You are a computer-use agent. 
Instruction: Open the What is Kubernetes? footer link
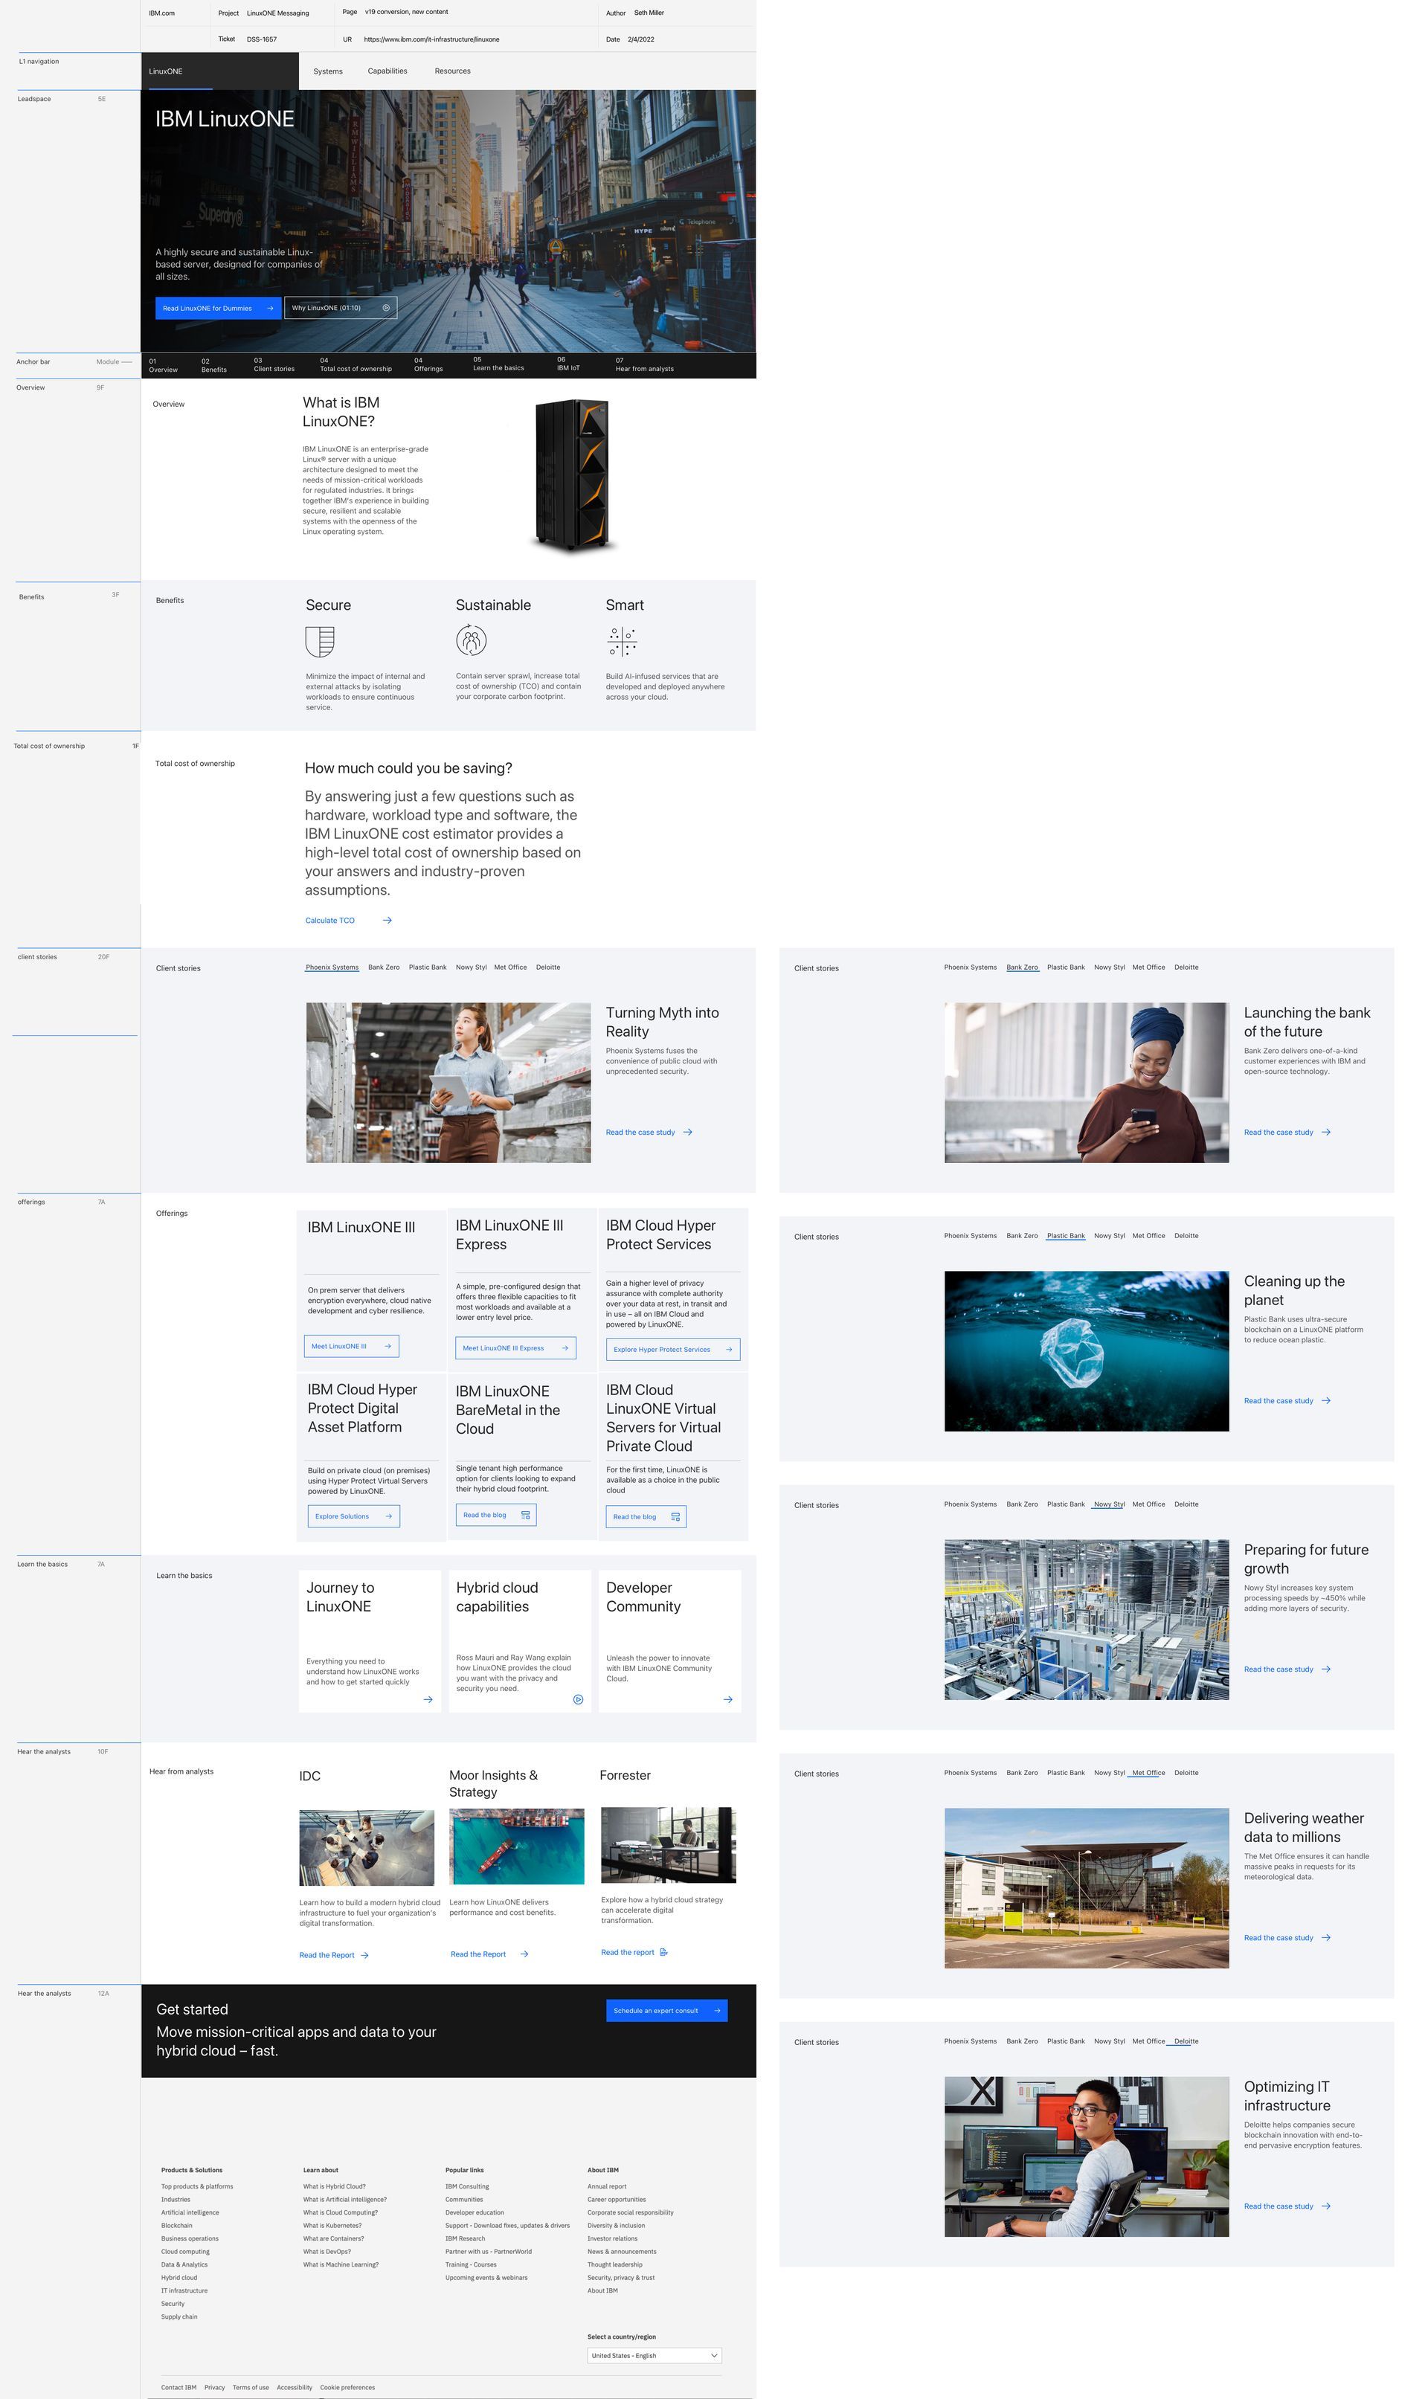pos(332,2226)
